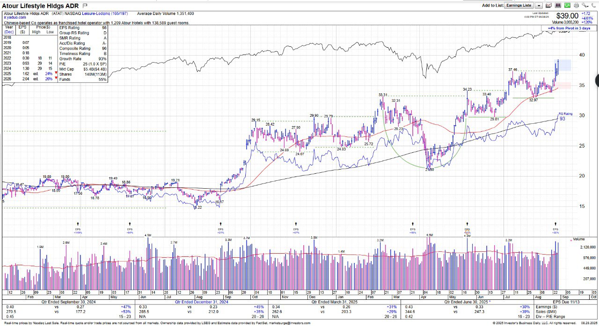Image resolution: width=599 pixels, height=326 pixels.
Task: Click the EPS arrow marker below 34.23 peak
Action: 467,225
